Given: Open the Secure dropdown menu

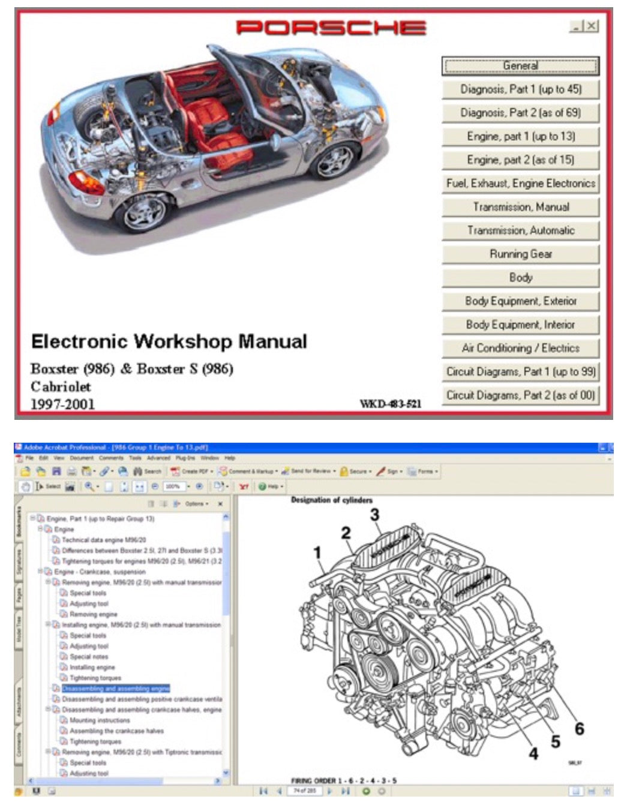Looking at the screenshot, I should click(x=355, y=471).
